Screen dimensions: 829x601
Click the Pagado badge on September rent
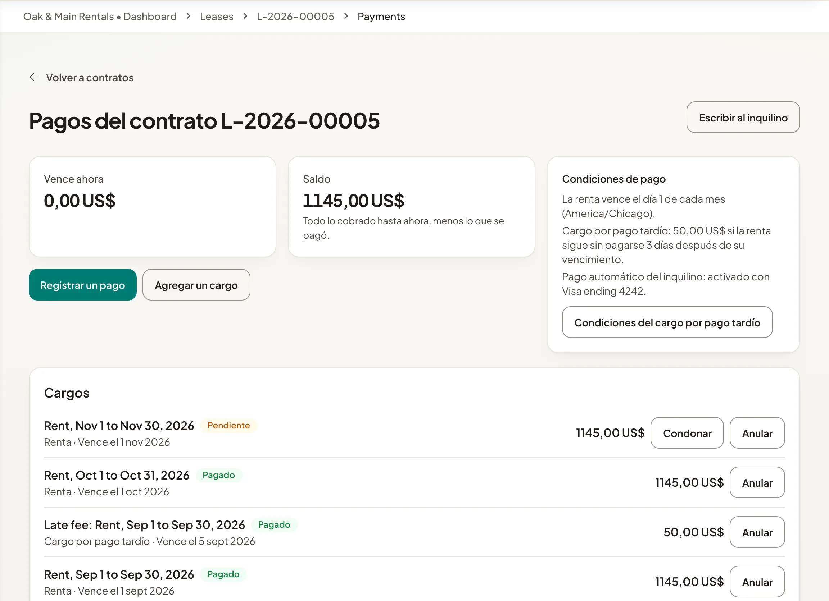pyautogui.click(x=223, y=575)
